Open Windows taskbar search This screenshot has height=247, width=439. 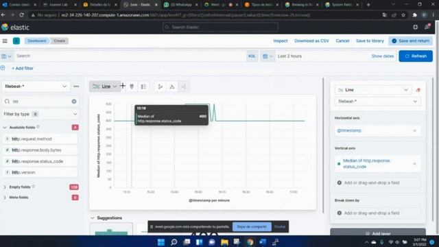[174, 242]
